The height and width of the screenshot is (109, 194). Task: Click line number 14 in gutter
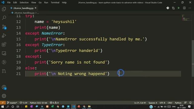click(18, 33)
